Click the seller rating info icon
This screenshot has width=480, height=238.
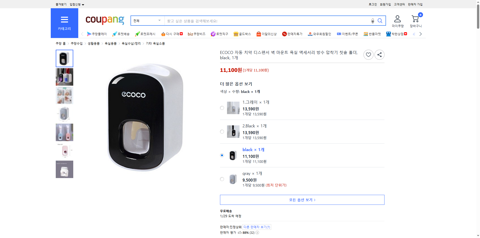[257, 233]
